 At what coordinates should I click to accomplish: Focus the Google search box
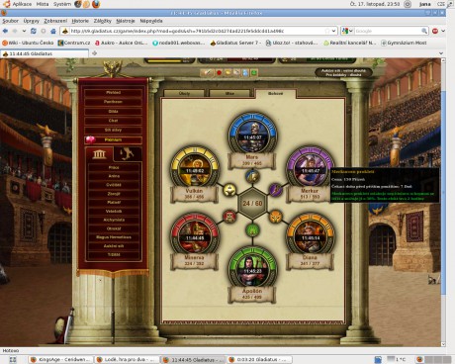pos(388,31)
